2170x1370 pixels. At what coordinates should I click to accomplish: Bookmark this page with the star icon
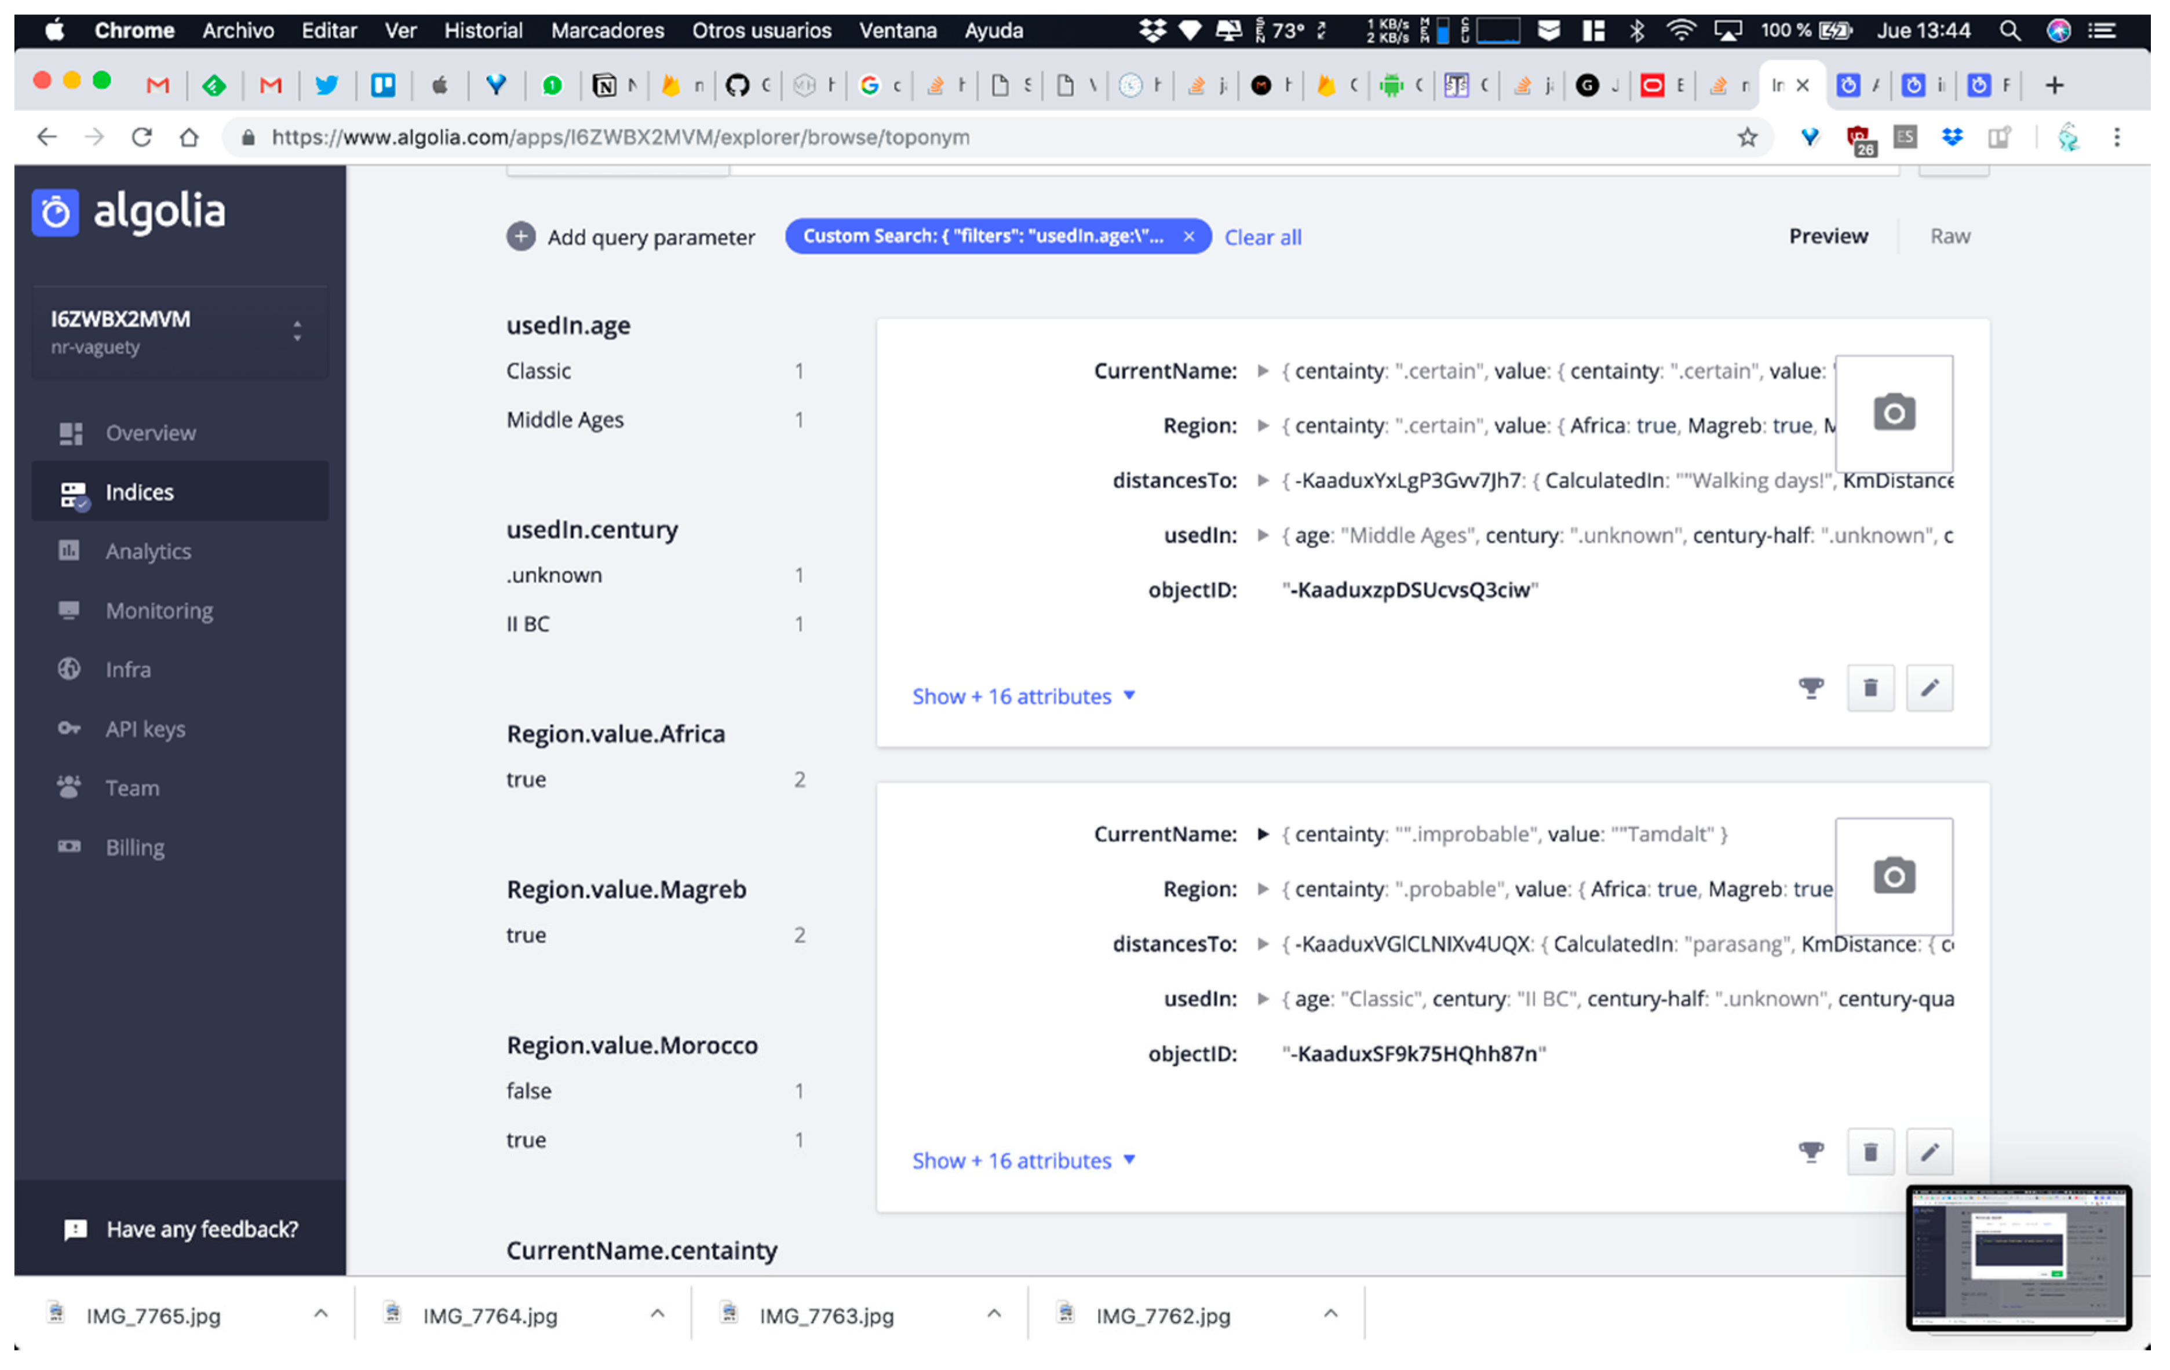(1748, 138)
